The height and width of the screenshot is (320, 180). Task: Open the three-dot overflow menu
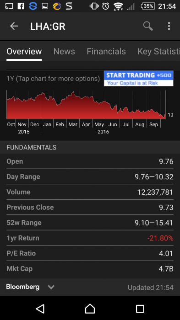pos(169,26)
